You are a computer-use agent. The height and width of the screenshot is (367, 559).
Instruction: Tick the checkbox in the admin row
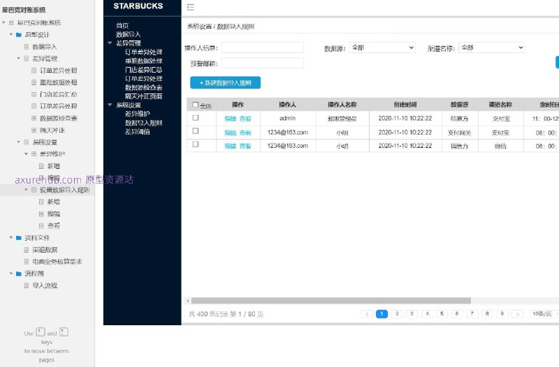point(196,118)
